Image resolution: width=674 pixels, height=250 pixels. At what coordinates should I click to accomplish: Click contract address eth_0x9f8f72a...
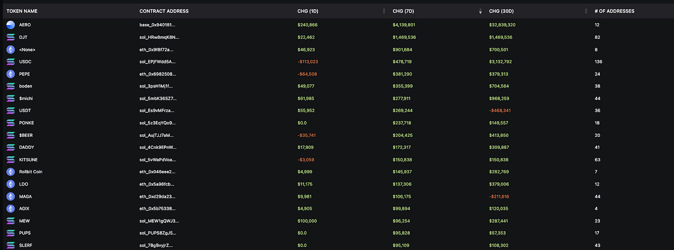pos(157,49)
